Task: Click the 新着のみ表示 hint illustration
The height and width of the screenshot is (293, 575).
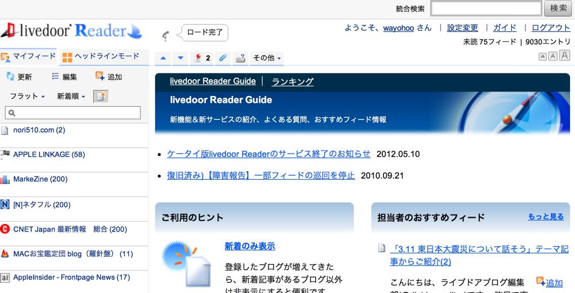Action: point(186,263)
